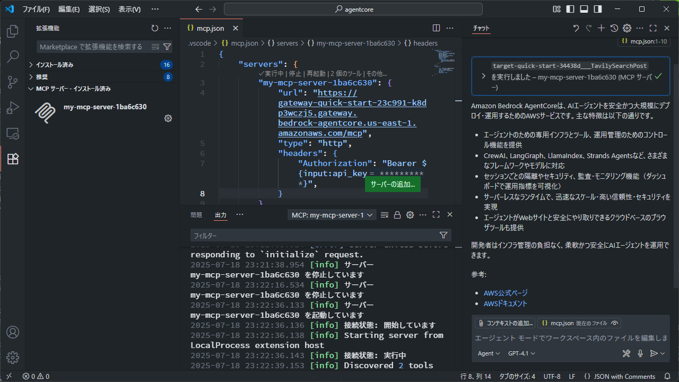Screen dimensions: 679x382
Task: Open Remote Explorer view
Action: (x=13, y=133)
